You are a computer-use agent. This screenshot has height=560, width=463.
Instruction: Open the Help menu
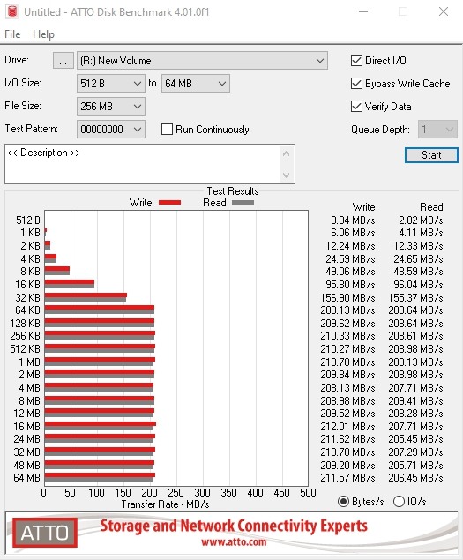(43, 34)
